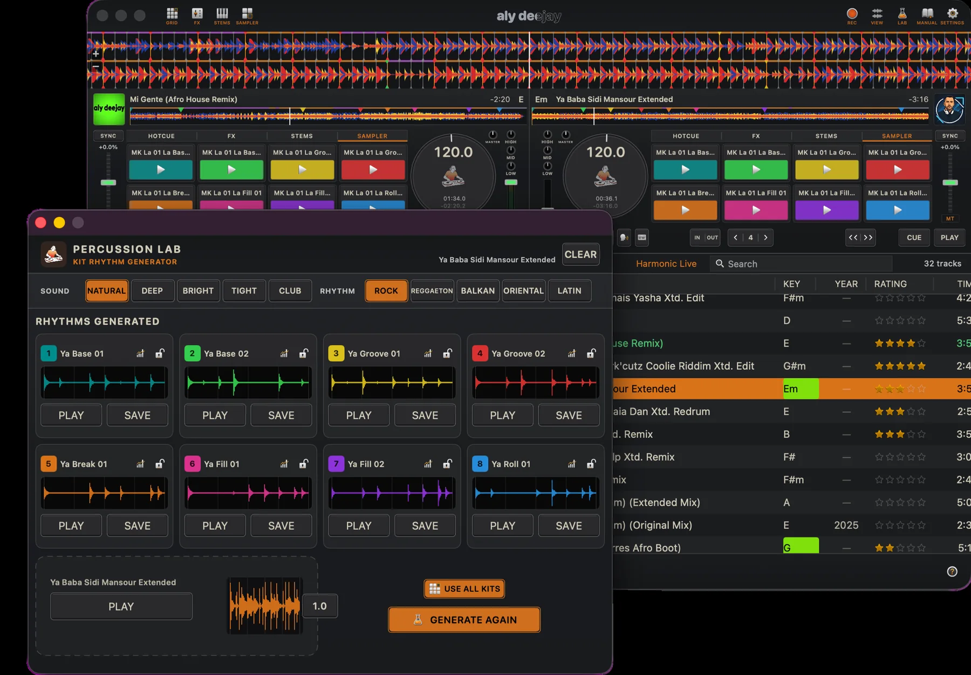
Task: Zoom out waveform with minus icon
Action: pyautogui.click(x=95, y=67)
